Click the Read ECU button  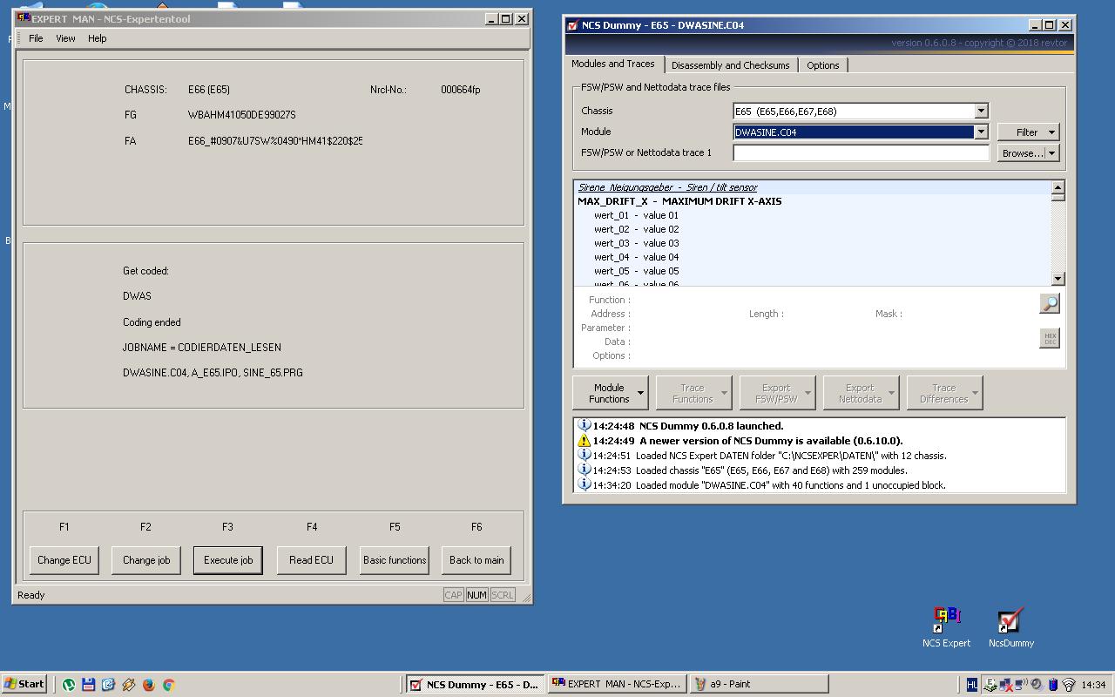click(x=311, y=560)
